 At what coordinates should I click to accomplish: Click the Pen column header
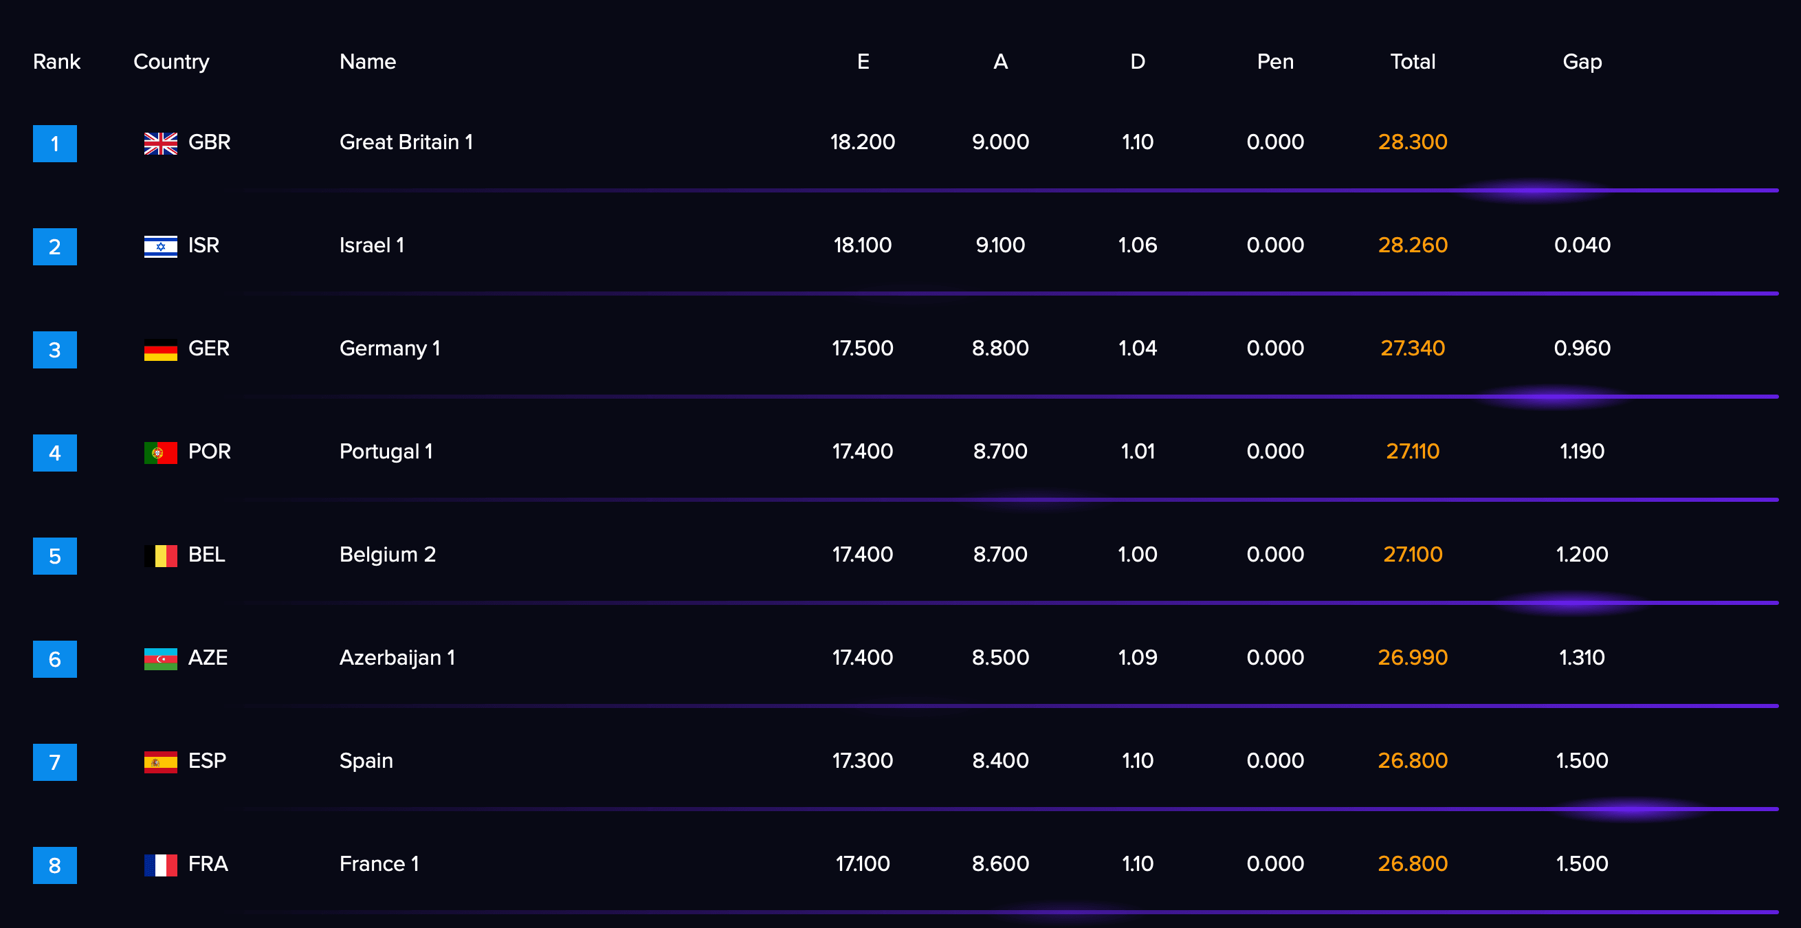point(1275,62)
